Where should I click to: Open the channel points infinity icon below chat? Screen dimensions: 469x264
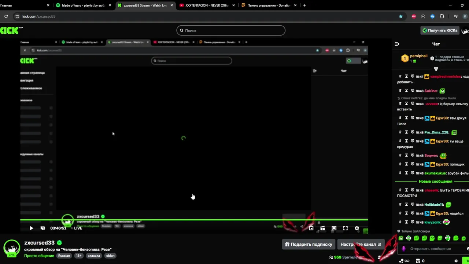point(405,261)
